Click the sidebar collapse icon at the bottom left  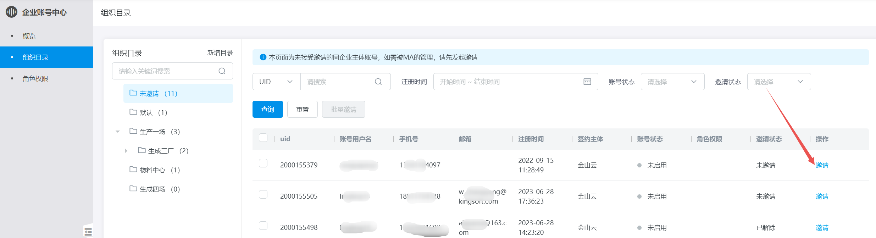tap(88, 232)
